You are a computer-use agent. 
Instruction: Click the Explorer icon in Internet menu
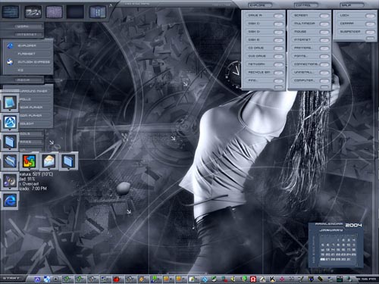pos(10,45)
